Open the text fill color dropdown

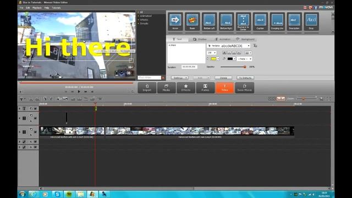tap(218, 59)
